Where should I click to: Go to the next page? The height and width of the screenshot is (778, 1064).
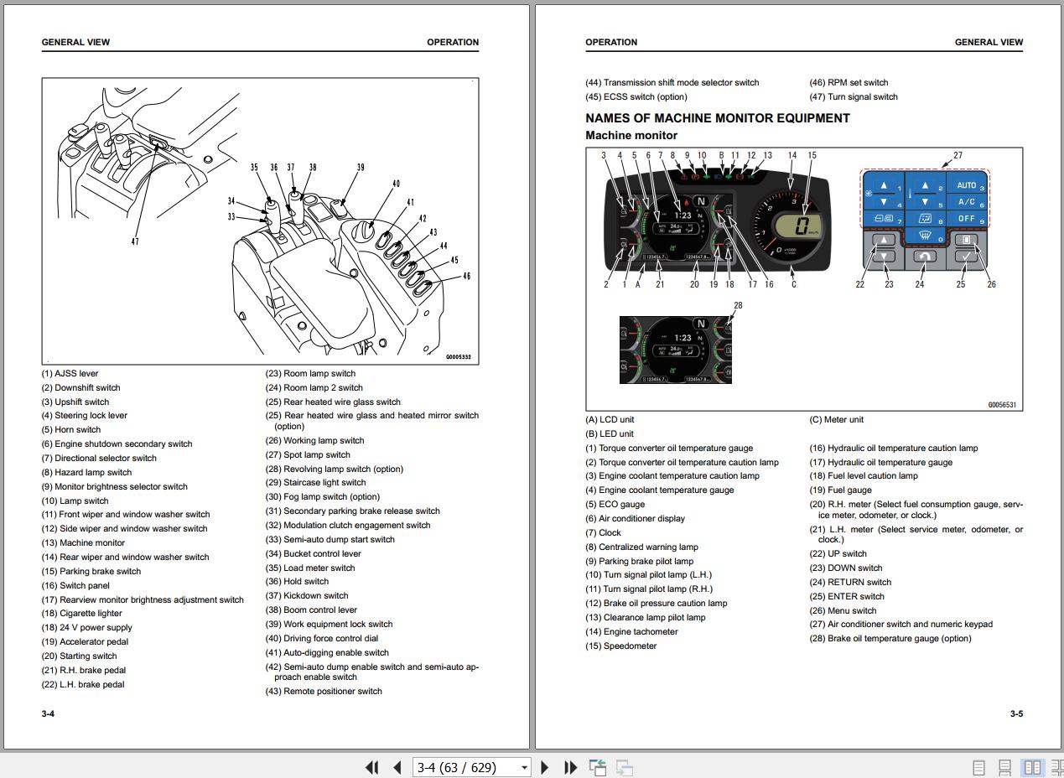[545, 767]
